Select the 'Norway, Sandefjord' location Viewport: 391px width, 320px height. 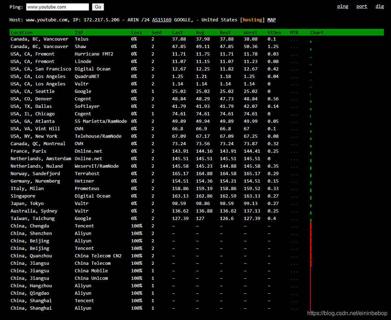pos(35,174)
